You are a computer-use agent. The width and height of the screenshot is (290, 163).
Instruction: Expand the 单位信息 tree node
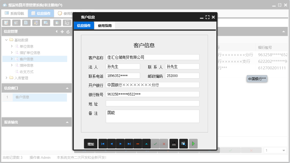click(12, 46)
